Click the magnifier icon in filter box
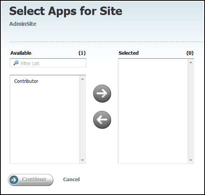Image resolution: width=205 pixels, height=195 pixels. (x=16, y=63)
